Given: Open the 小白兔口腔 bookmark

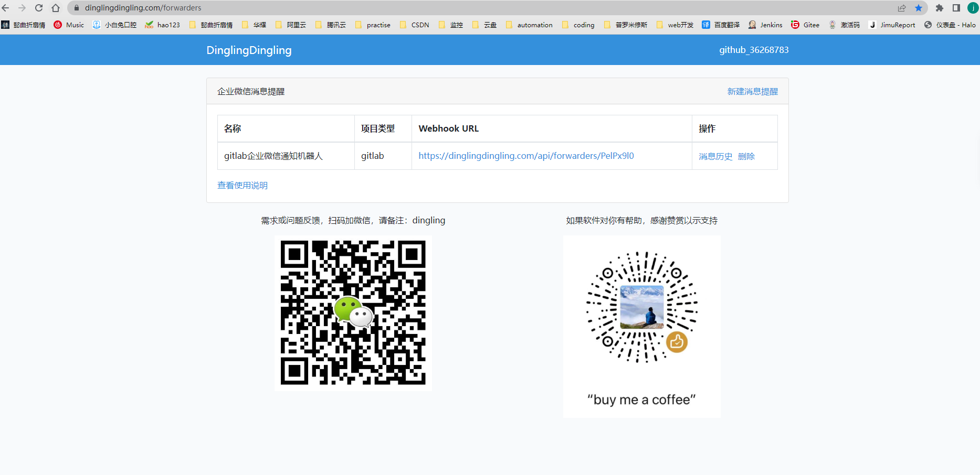Looking at the screenshot, I should point(114,25).
